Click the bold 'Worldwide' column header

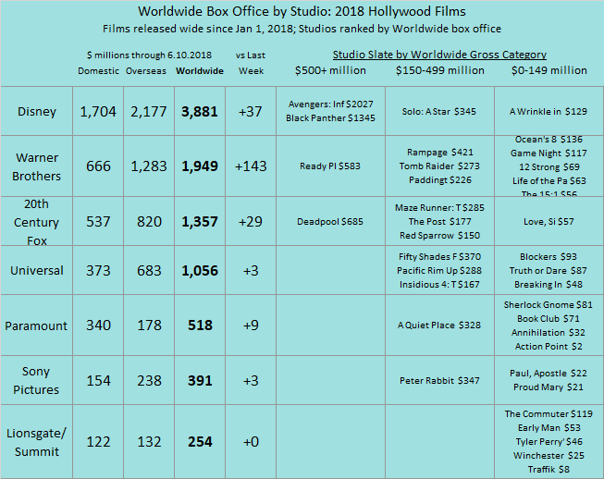(x=200, y=71)
